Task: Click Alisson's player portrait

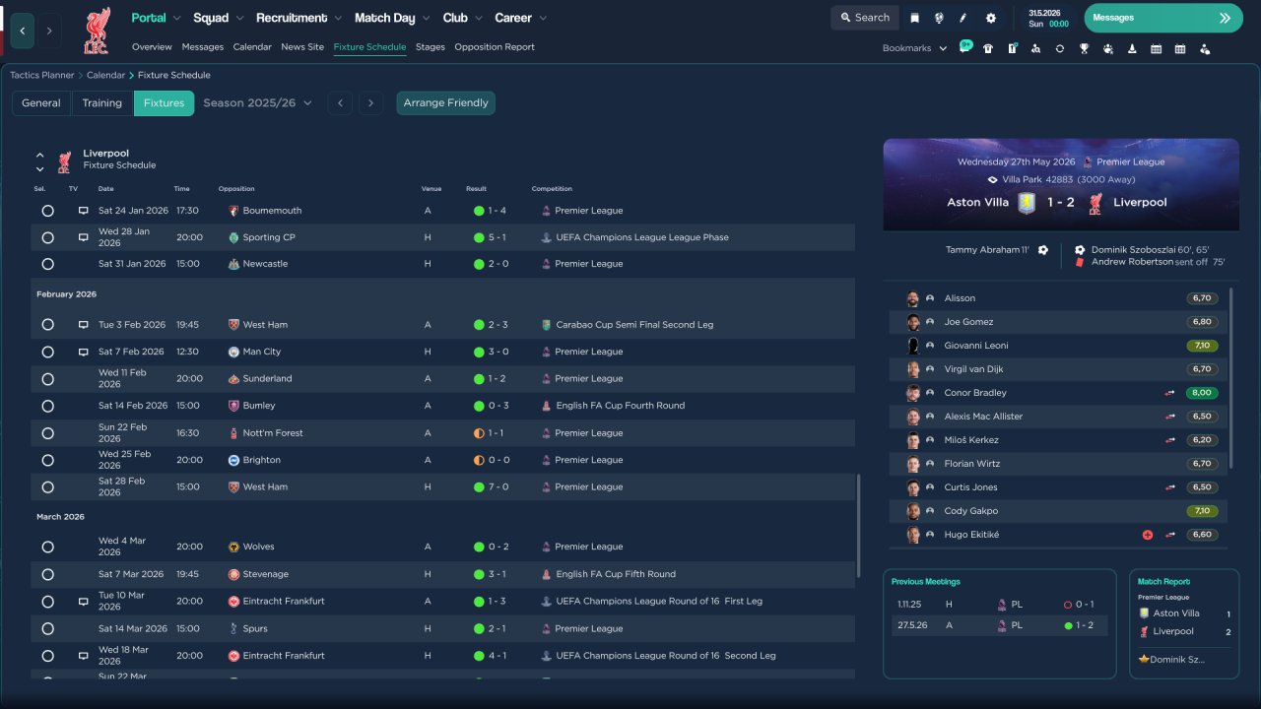Action: coord(913,298)
